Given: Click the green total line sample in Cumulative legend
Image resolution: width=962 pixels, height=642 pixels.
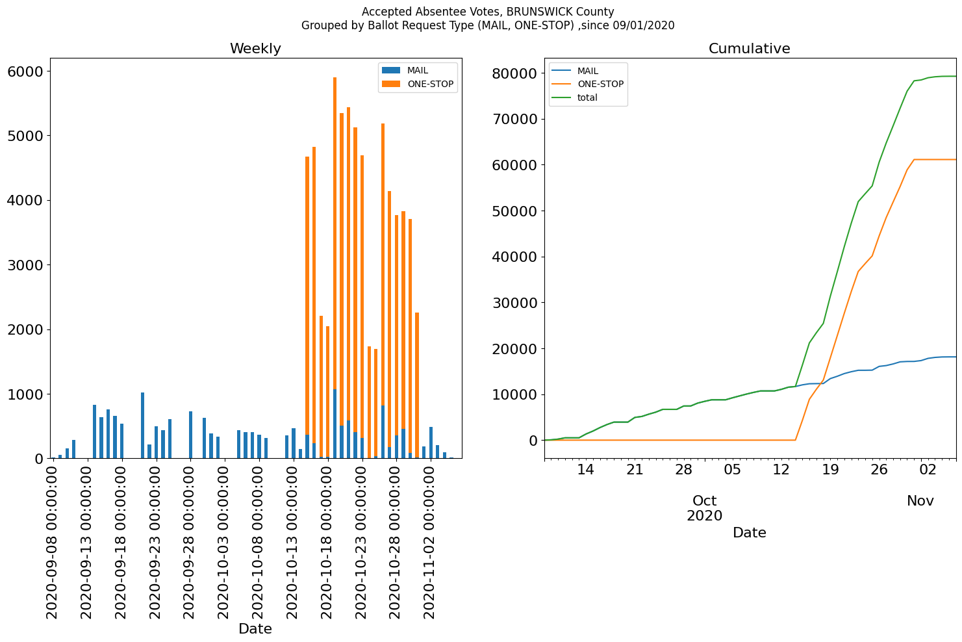Looking at the screenshot, I should (x=563, y=97).
